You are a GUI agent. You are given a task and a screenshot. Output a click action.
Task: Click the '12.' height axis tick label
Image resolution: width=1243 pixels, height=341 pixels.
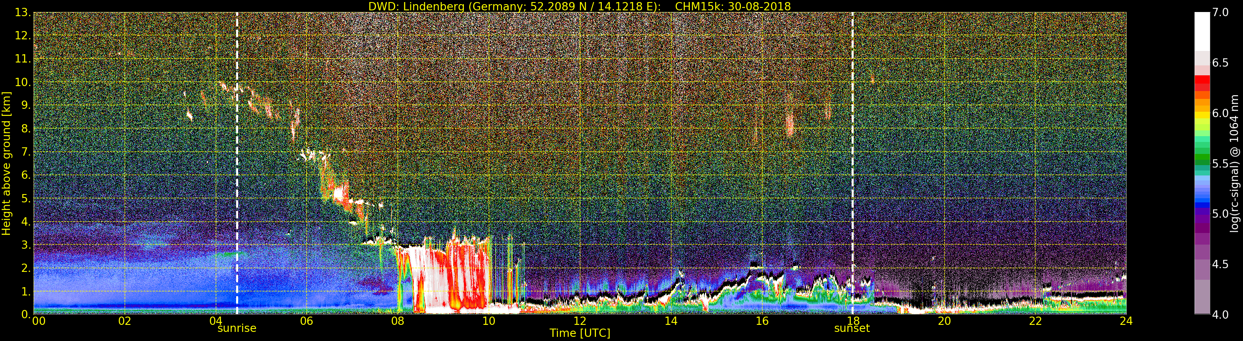(23, 36)
